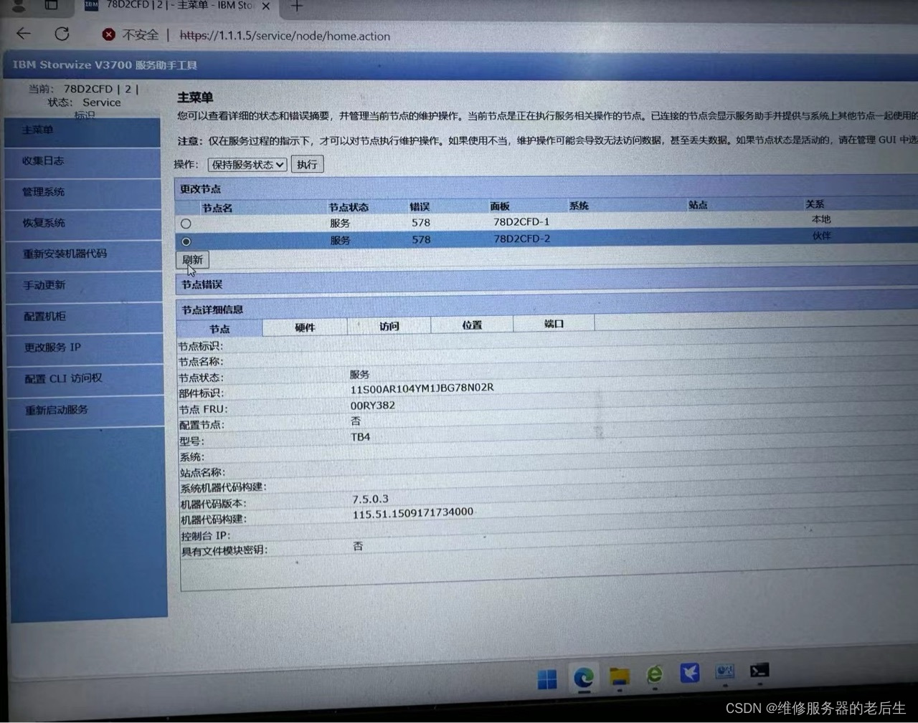Click the 本地 relationship cell
The image size is (918, 723).
pos(821,219)
